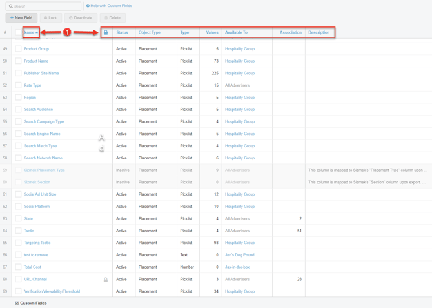
Task: Check the Product Name row checkbox
Action: click(x=18, y=61)
